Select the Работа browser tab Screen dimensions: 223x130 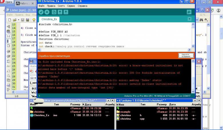[25, 3]
